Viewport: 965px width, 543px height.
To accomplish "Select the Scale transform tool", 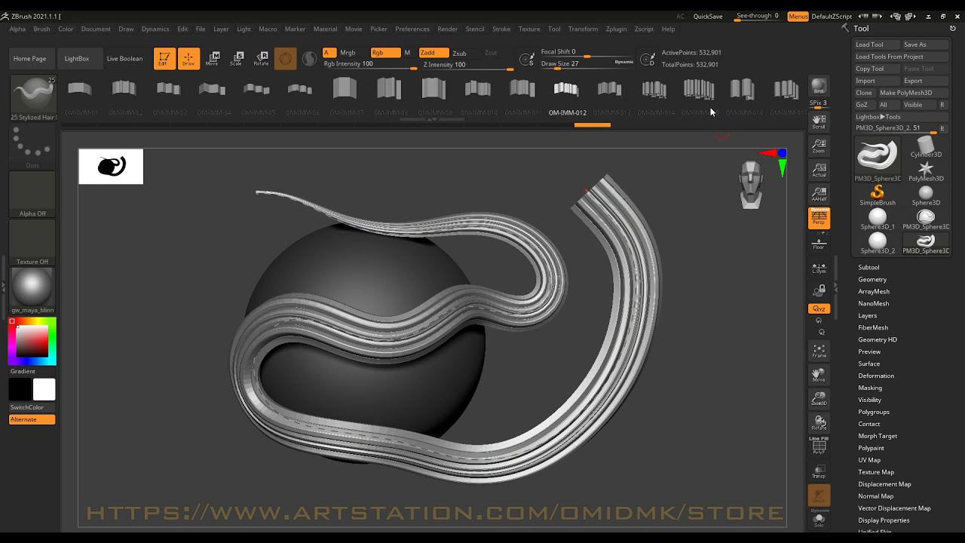I will 237,59.
